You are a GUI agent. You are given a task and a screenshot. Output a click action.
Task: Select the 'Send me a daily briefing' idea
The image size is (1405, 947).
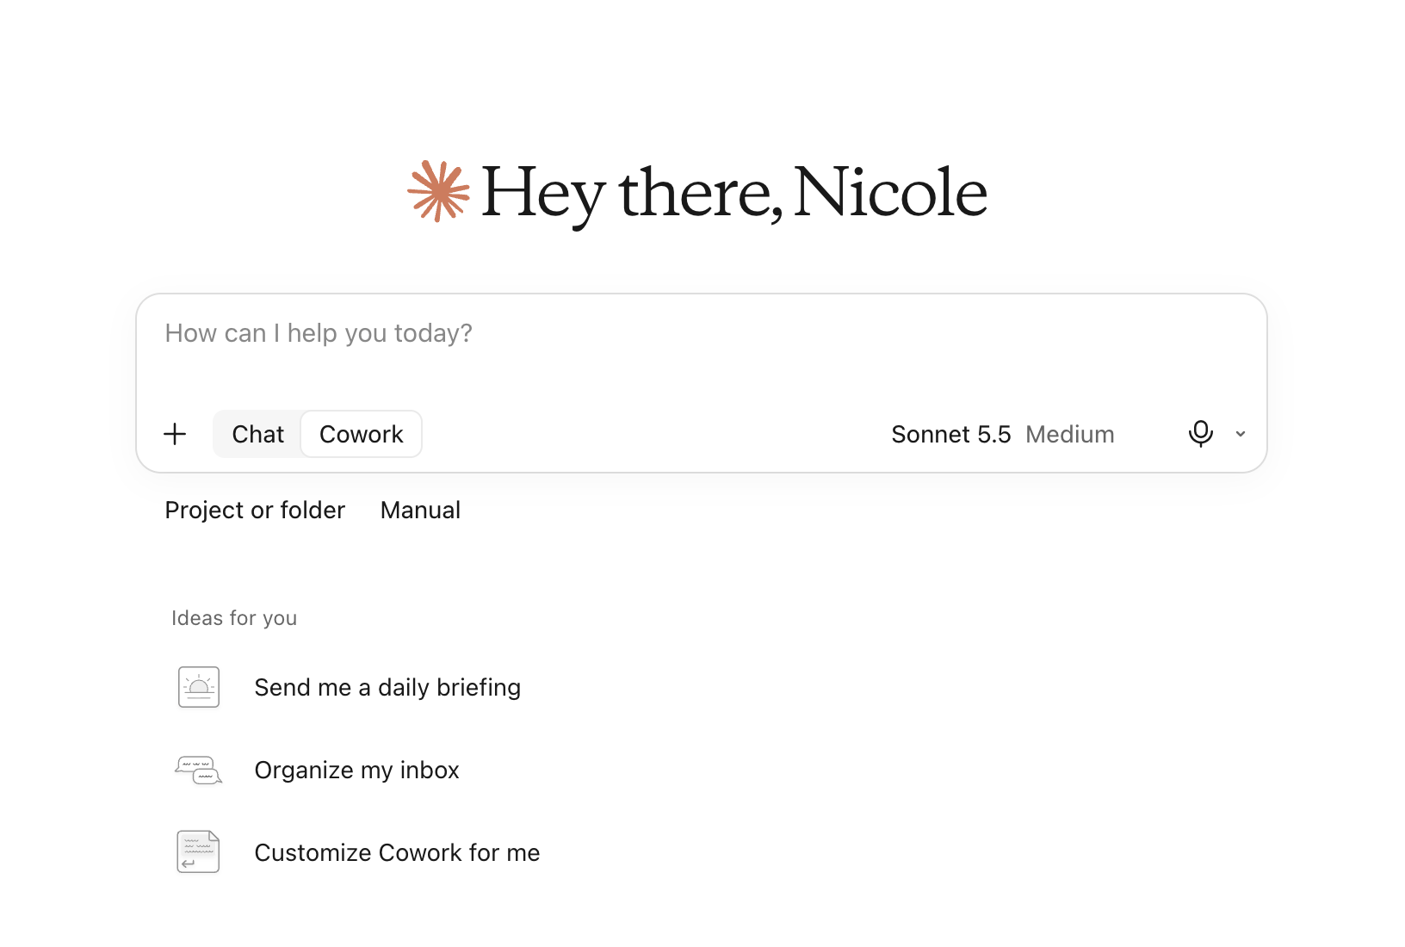point(387,687)
